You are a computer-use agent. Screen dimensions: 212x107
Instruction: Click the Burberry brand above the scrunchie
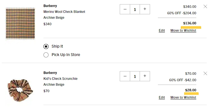(50, 73)
